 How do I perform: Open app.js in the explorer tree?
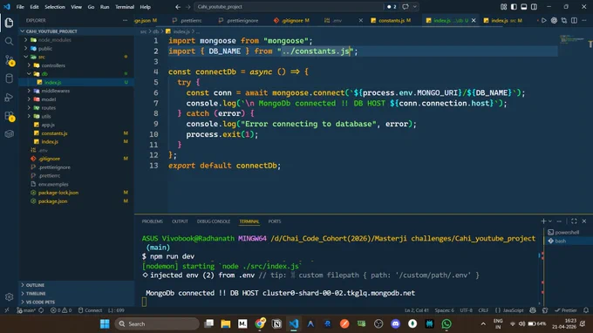[x=76, y=125]
